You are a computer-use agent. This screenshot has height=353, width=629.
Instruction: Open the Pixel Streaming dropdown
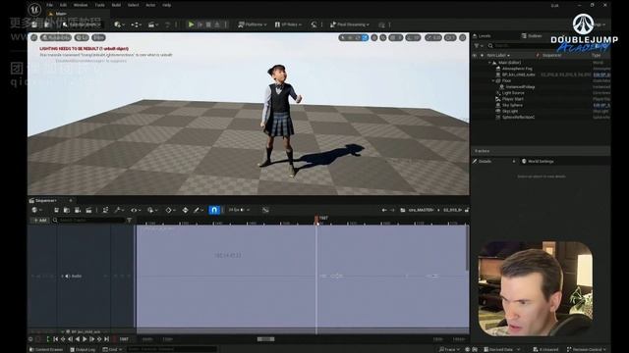[350, 25]
